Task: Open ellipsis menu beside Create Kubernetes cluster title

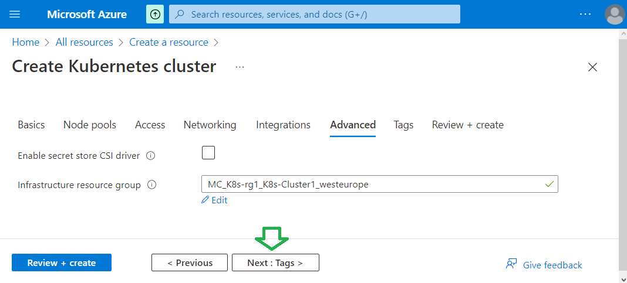Action: [240, 67]
